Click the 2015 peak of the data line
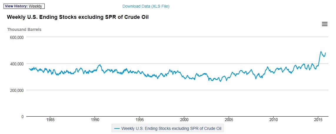The width and height of the screenshot is (336, 134). (321, 52)
